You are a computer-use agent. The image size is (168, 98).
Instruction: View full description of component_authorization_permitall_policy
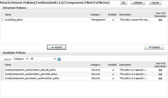pos(160,74)
